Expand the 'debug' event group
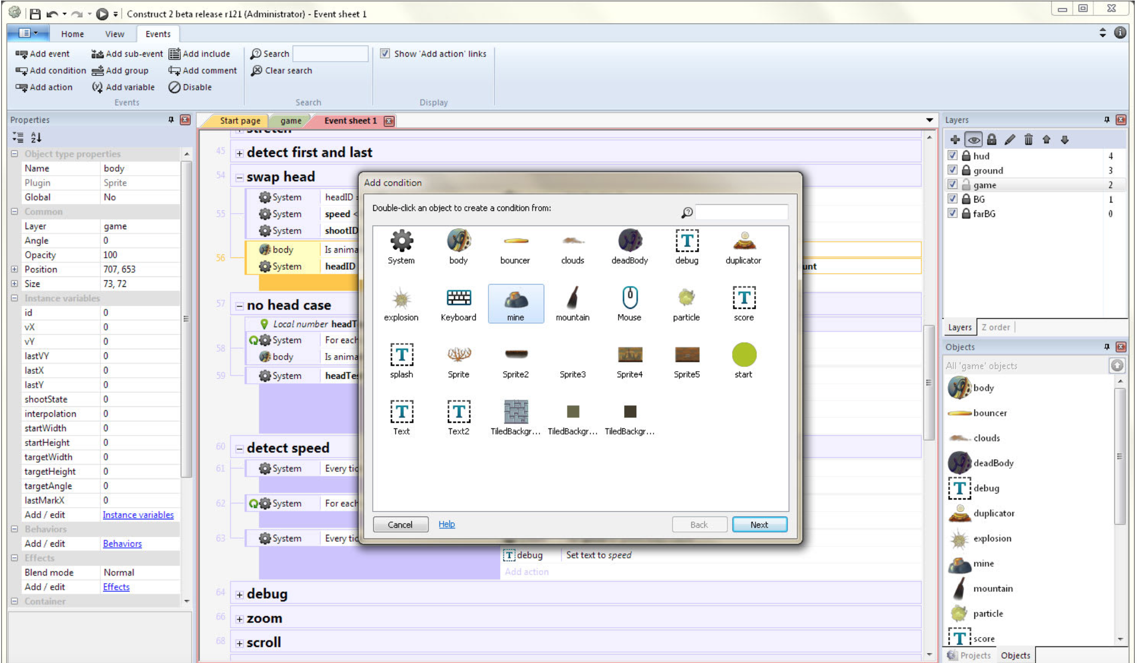This screenshot has height=663, width=1137. (239, 594)
